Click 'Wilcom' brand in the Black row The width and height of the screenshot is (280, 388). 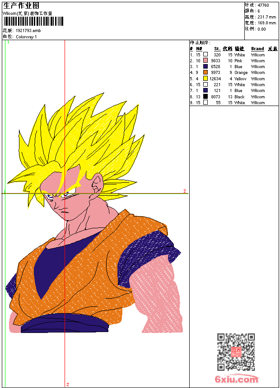coord(258,97)
